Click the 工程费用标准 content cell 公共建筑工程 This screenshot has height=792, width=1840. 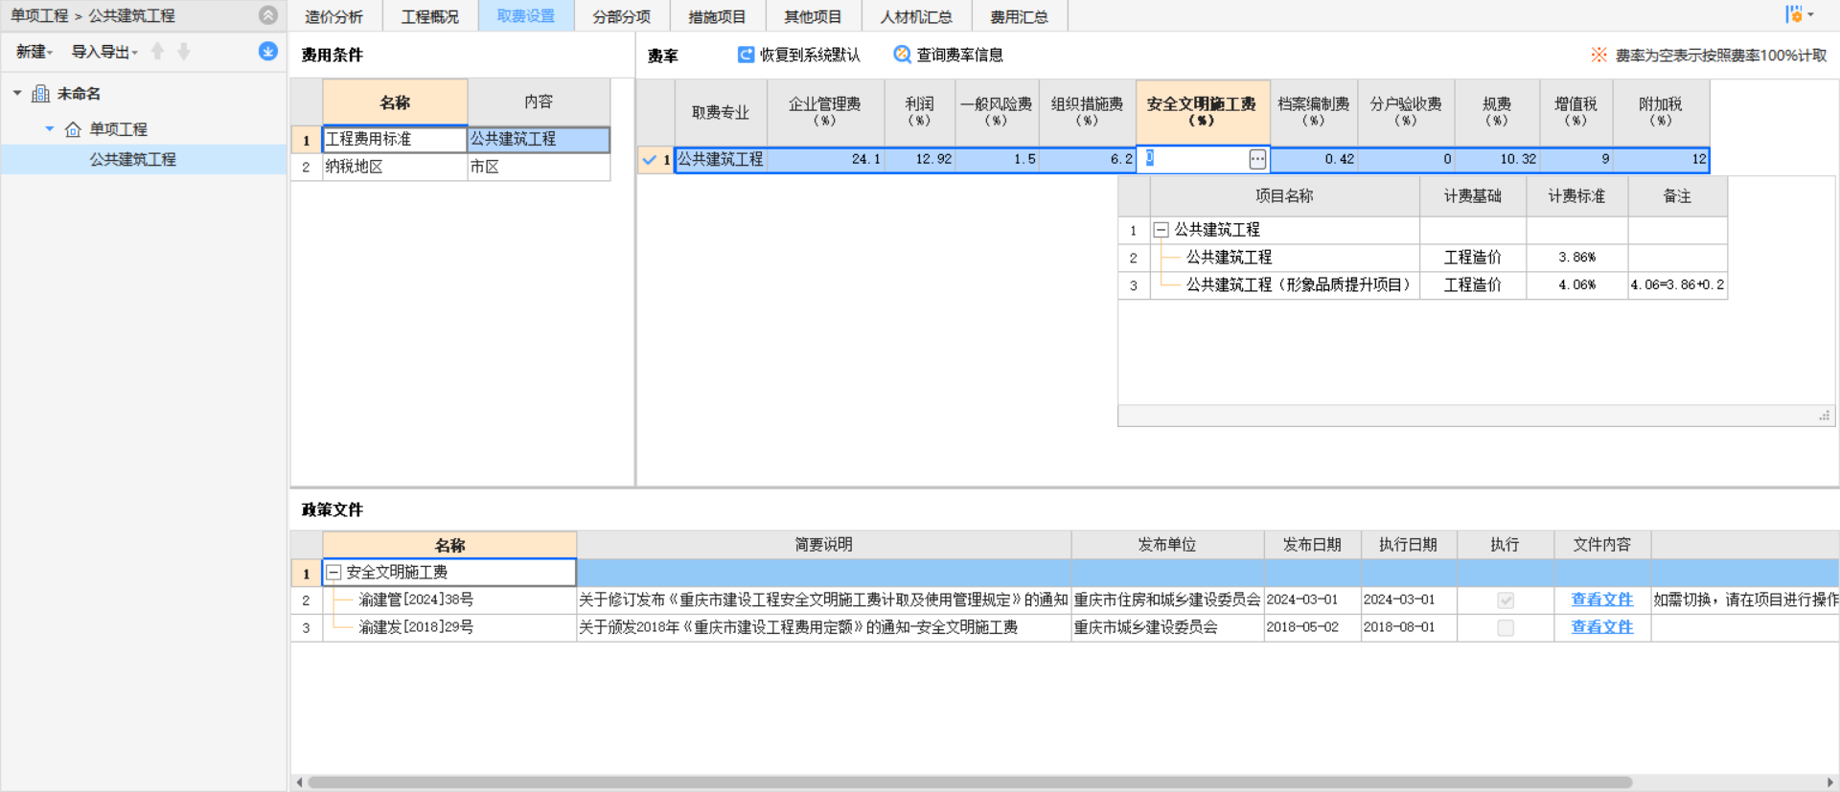tap(539, 139)
